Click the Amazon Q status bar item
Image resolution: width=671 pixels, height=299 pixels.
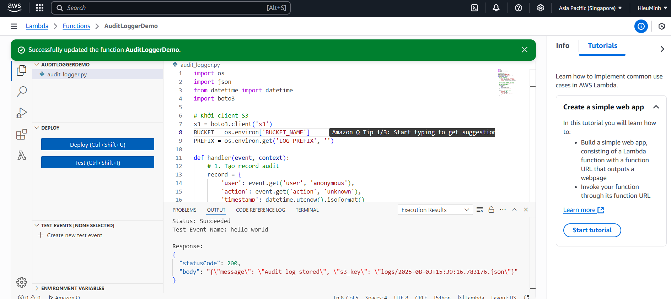click(64, 297)
